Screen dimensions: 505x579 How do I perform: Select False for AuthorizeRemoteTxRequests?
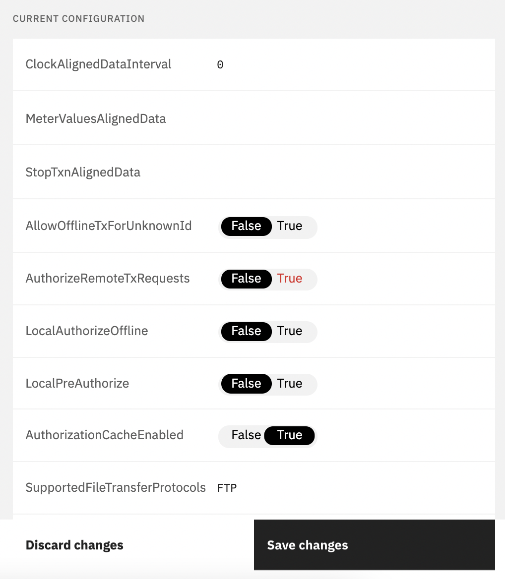246,279
